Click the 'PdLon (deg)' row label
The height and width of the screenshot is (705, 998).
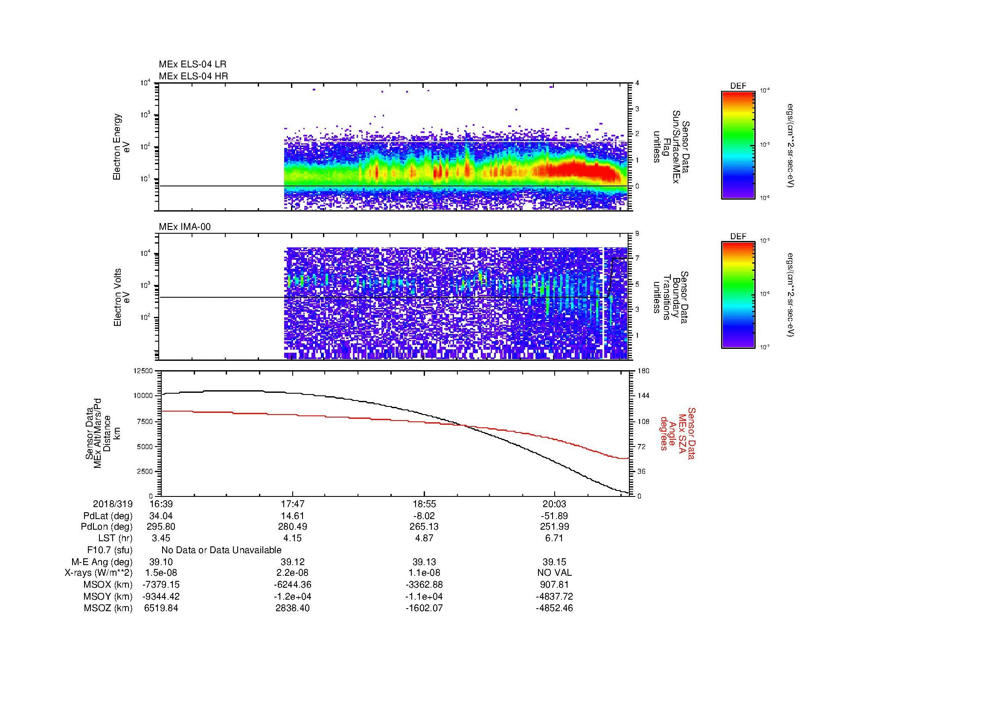[107, 527]
